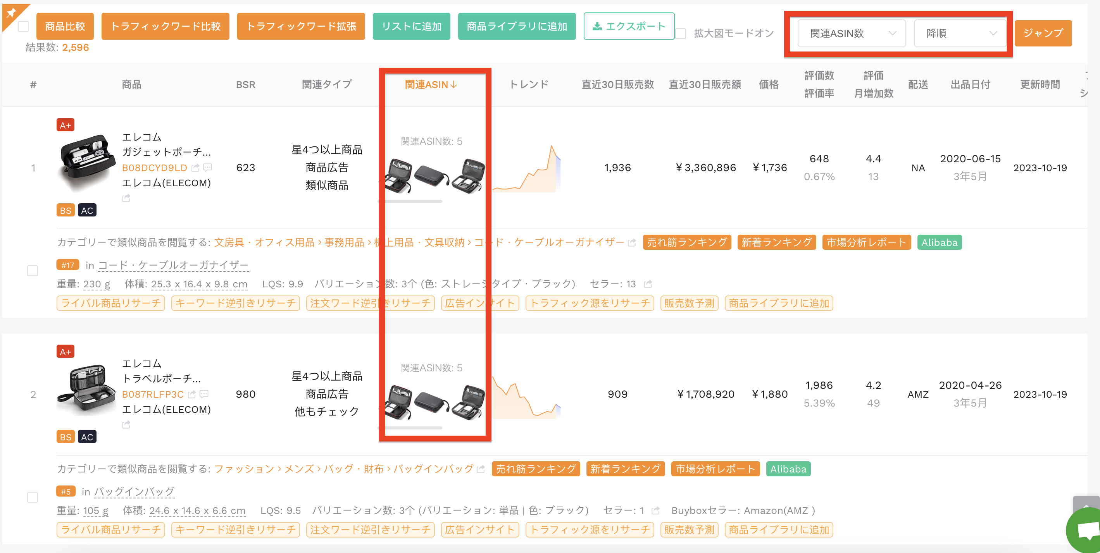Open seller link icon after セラー: 13
The image size is (1100, 553).
pos(648,284)
